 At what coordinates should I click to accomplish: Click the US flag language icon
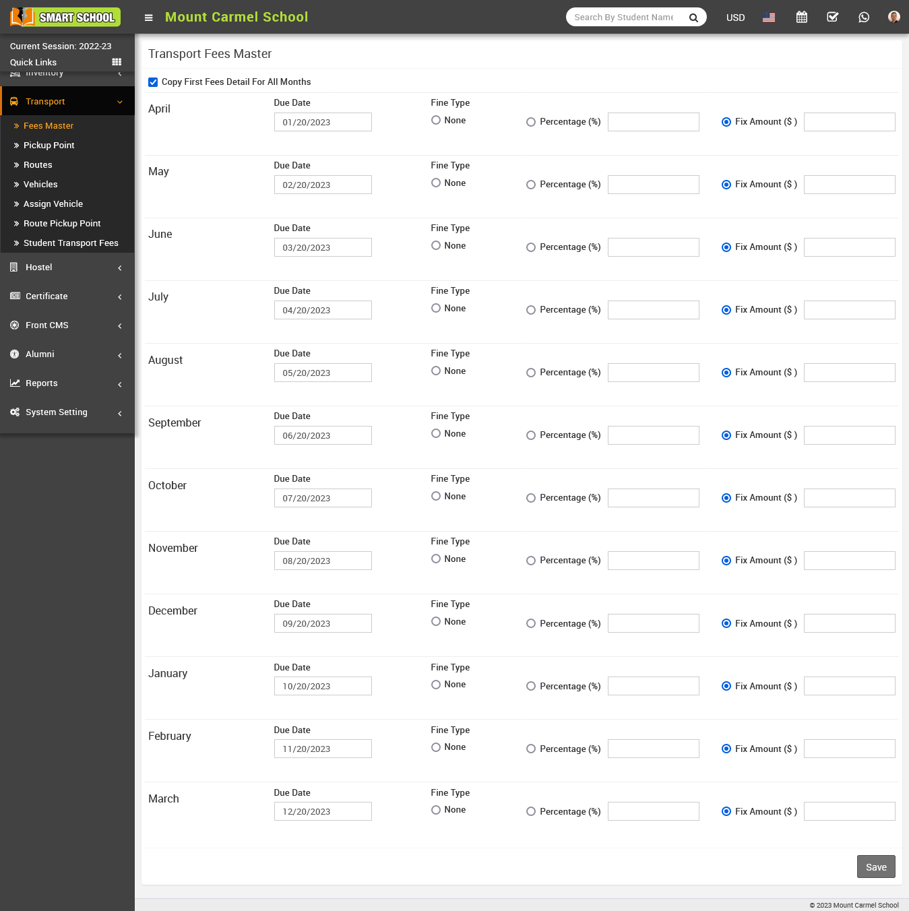768,18
